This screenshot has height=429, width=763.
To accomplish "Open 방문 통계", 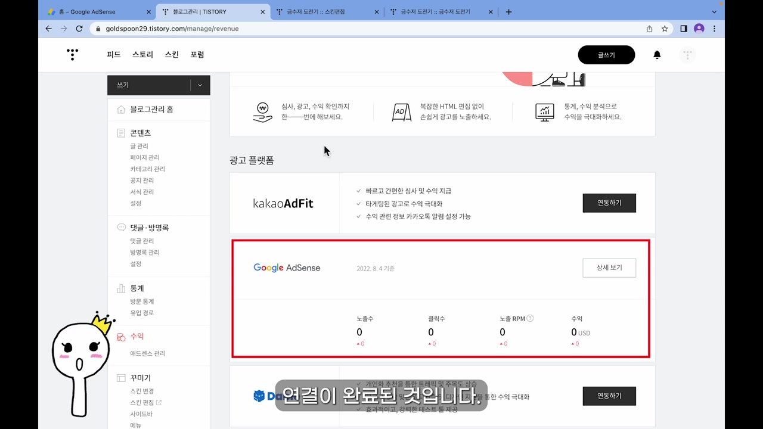I will pos(142,301).
